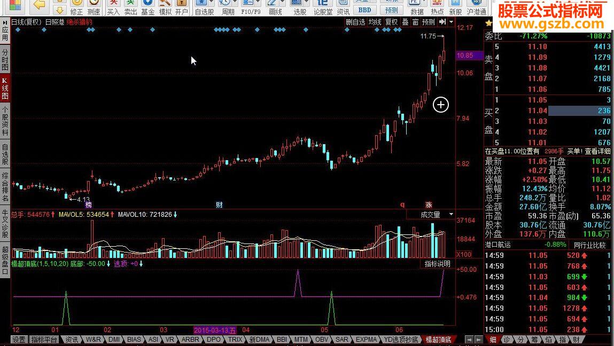Expand the 画线 dropdown arrow
Image resolution: width=614 pixels, height=346 pixels.
pyautogui.click(x=283, y=2)
